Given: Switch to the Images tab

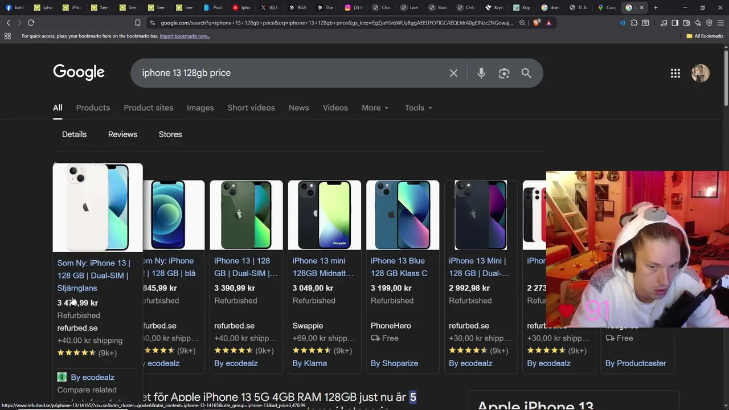Looking at the screenshot, I should coord(200,108).
